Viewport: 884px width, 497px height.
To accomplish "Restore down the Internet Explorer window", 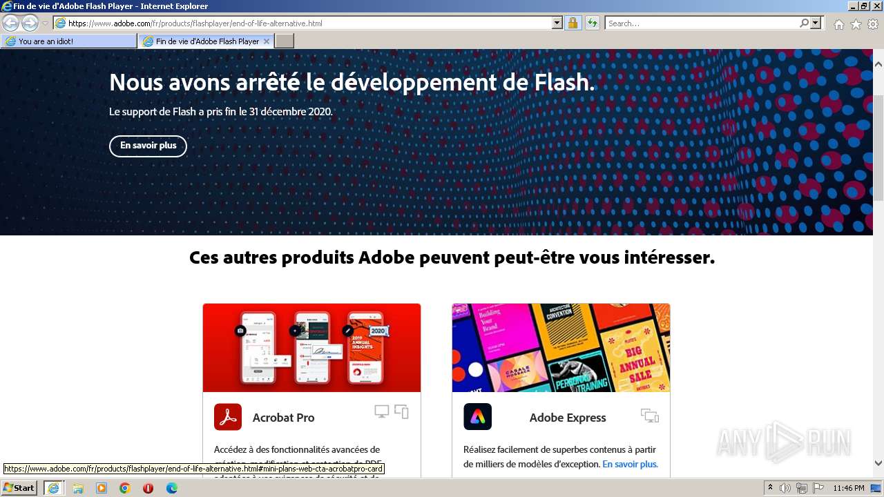I will click(864, 6).
